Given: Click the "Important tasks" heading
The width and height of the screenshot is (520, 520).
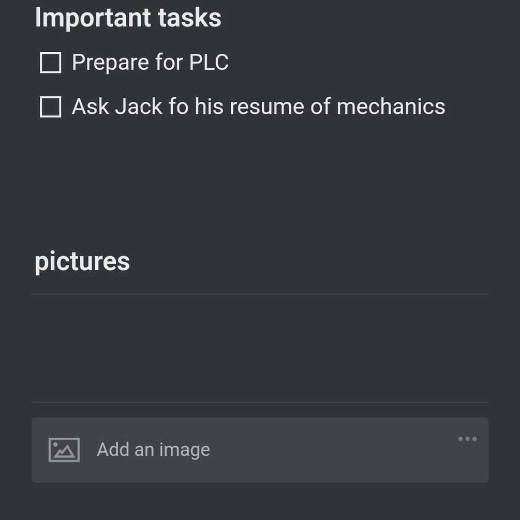Looking at the screenshot, I should pos(128,18).
